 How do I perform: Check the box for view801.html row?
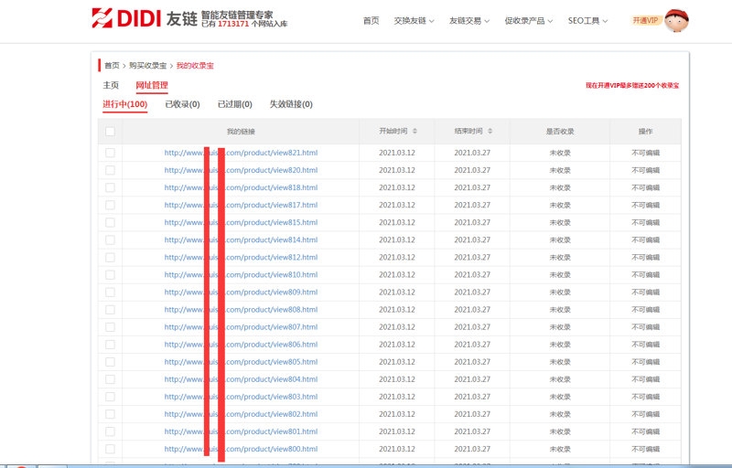pos(110,431)
